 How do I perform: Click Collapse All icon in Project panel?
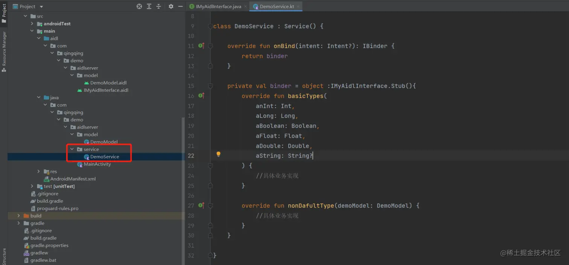click(158, 6)
